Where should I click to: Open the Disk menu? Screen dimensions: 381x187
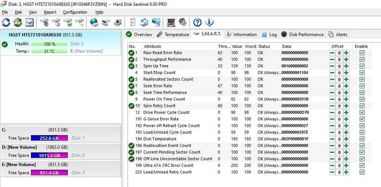[18, 12]
